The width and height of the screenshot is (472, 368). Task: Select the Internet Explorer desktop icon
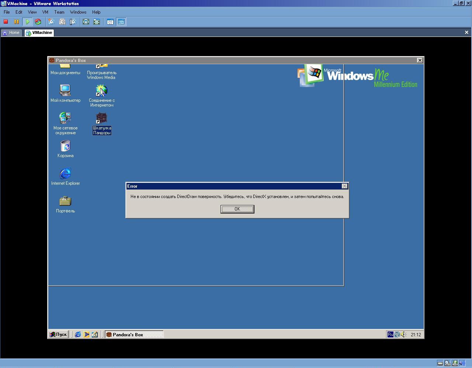click(x=65, y=176)
